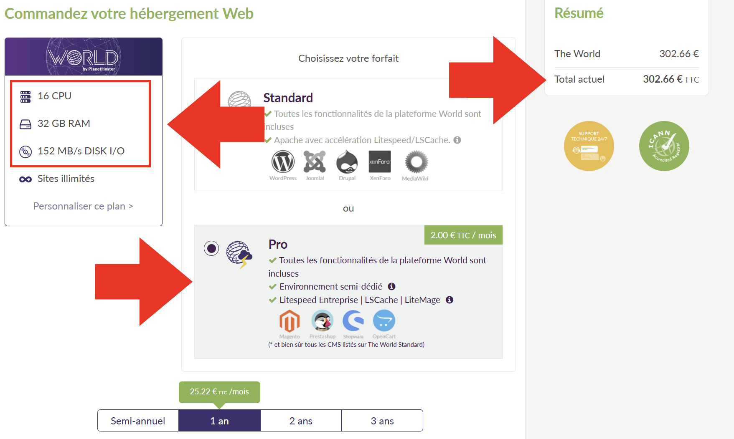This screenshot has width=734, height=439.
Task: Open info icon beside Apache Litespeed/LSCache
Action: (x=457, y=140)
